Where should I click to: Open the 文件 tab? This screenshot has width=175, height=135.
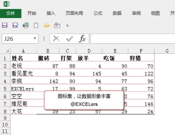pyautogui.click(x=11, y=14)
